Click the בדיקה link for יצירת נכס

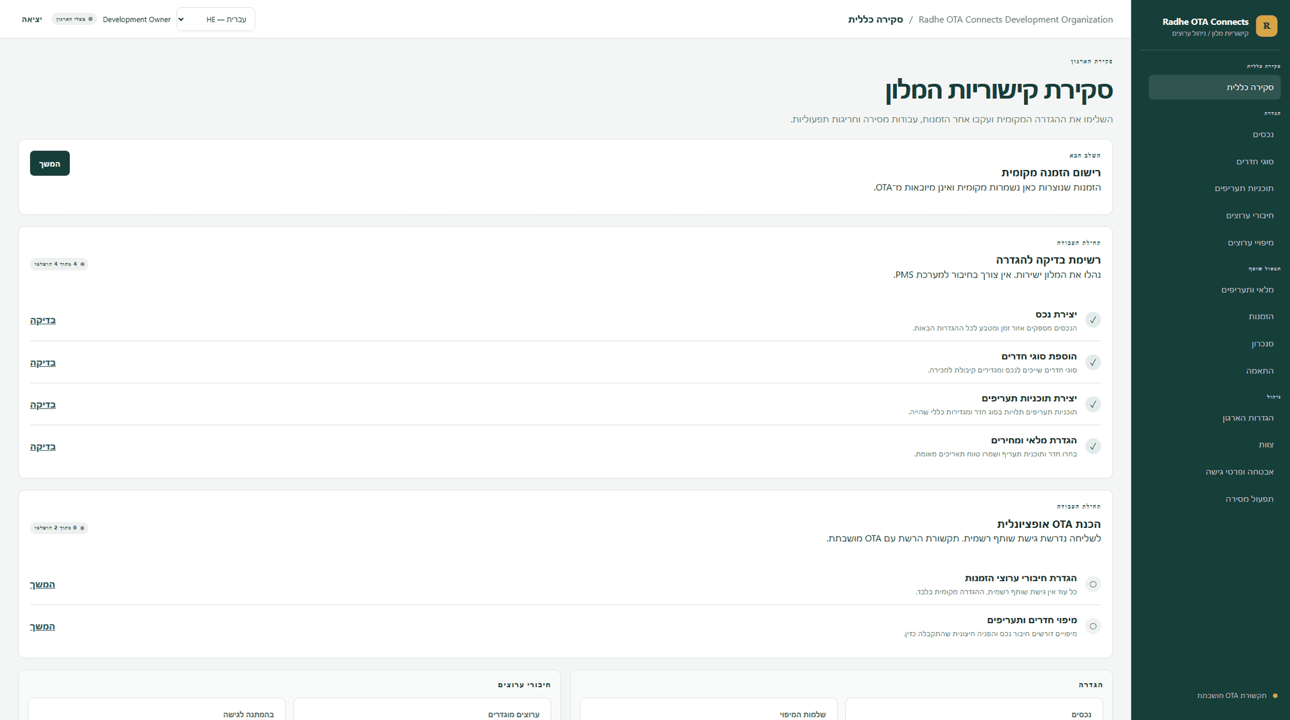click(x=43, y=320)
